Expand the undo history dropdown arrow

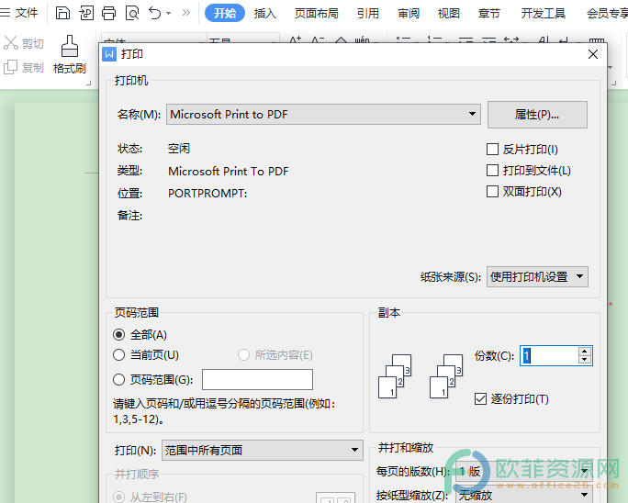point(169,13)
